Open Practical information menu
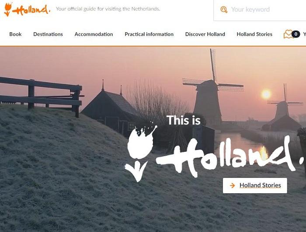This screenshot has height=232, width=306. coord(149,34)
